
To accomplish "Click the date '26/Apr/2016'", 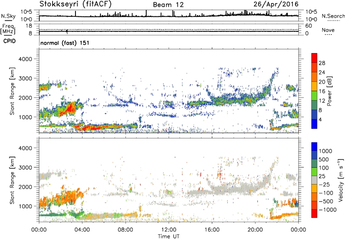I will point(276,4).
